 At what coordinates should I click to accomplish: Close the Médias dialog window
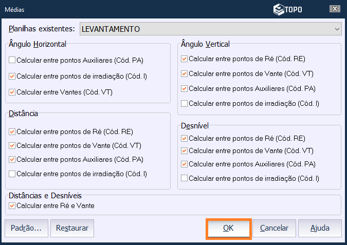(335, 9)
